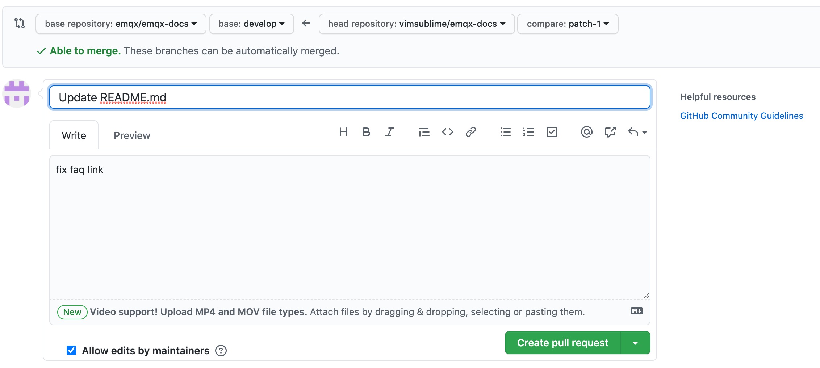Switch to the Write tab

tap(74, 135)
